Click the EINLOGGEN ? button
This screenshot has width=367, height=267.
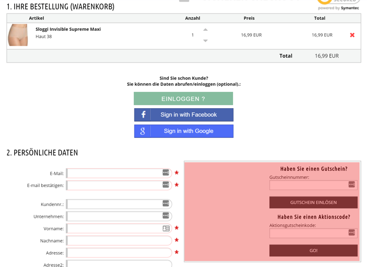(x=183, y=99)
